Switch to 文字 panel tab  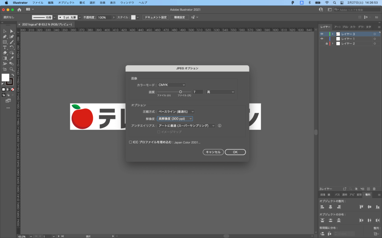pyautogui.click(x=368, y=27)
